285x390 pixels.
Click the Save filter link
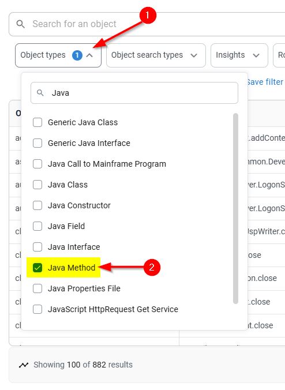pyautogui.click(x=265, y=82)
